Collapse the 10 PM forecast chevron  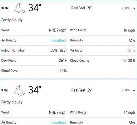(134, 8)
